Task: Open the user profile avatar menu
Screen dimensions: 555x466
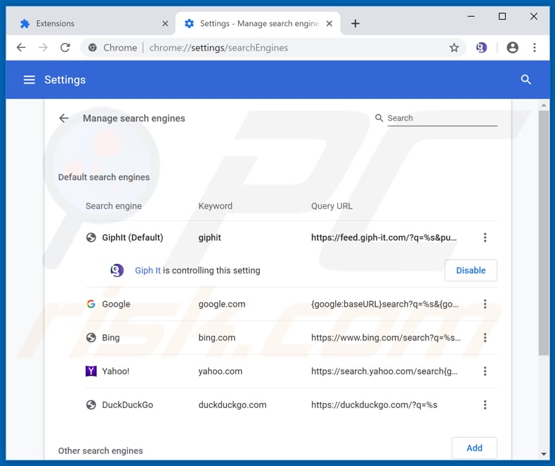Action: click(512, 48)
